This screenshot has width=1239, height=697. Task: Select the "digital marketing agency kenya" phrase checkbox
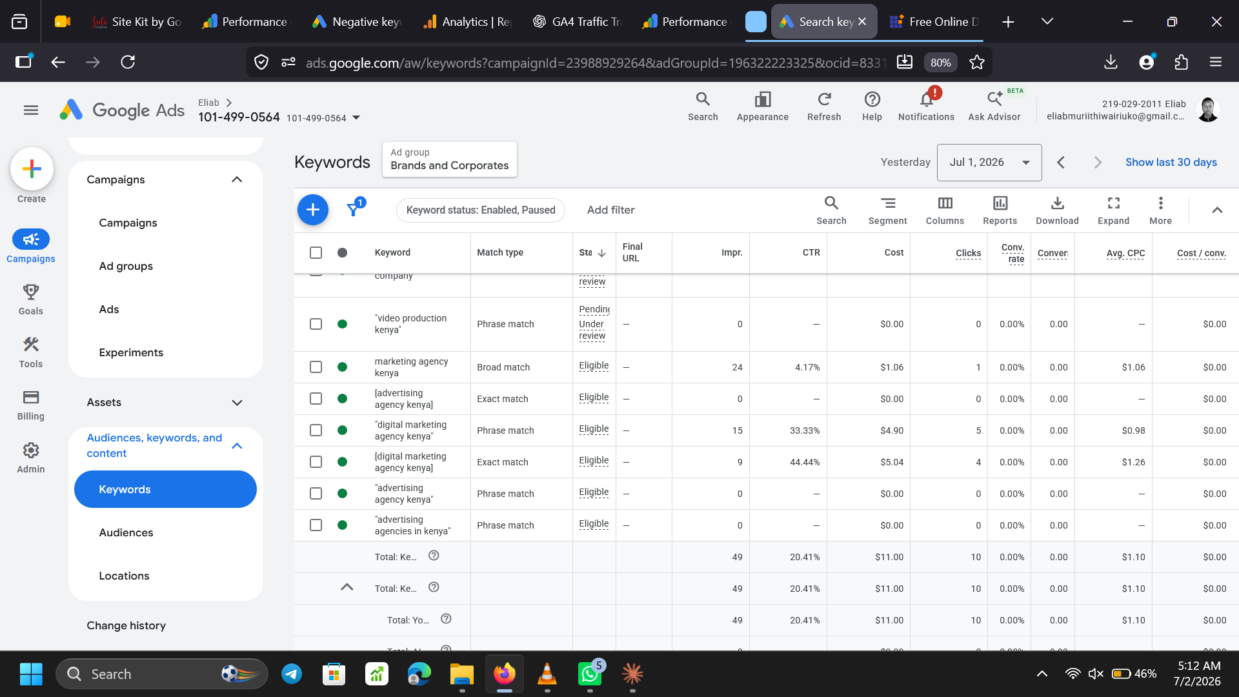click(x=316, y=430)
